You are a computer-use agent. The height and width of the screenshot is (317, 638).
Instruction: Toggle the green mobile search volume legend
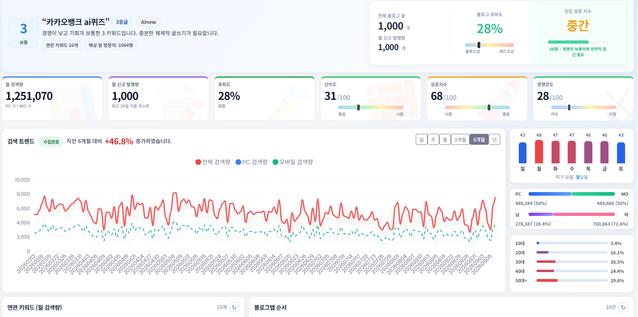pos(293,162)
